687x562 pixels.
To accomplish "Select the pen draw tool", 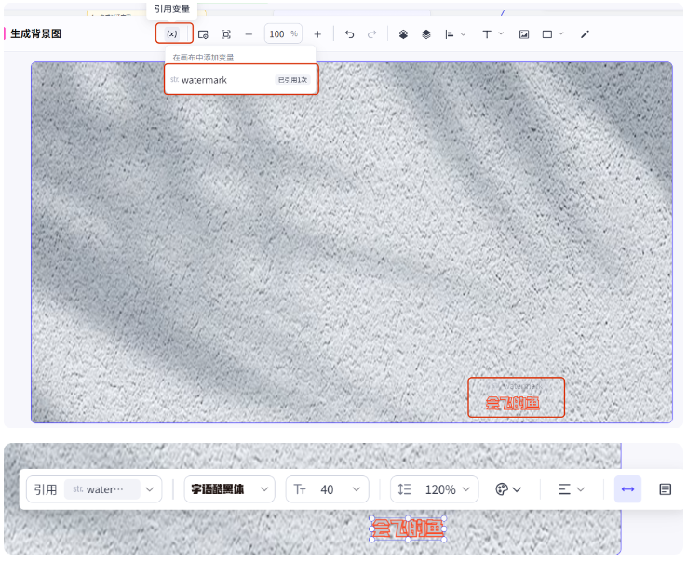I will [585, 34].
